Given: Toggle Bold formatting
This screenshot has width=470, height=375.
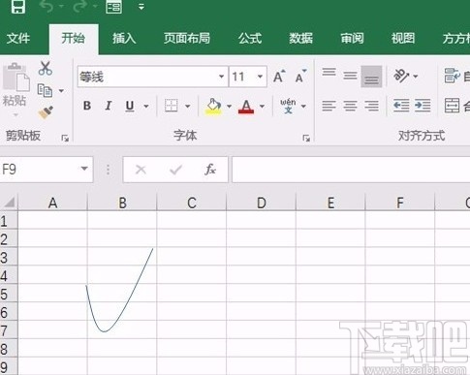Looking at the screenshot, I should 87,106.
